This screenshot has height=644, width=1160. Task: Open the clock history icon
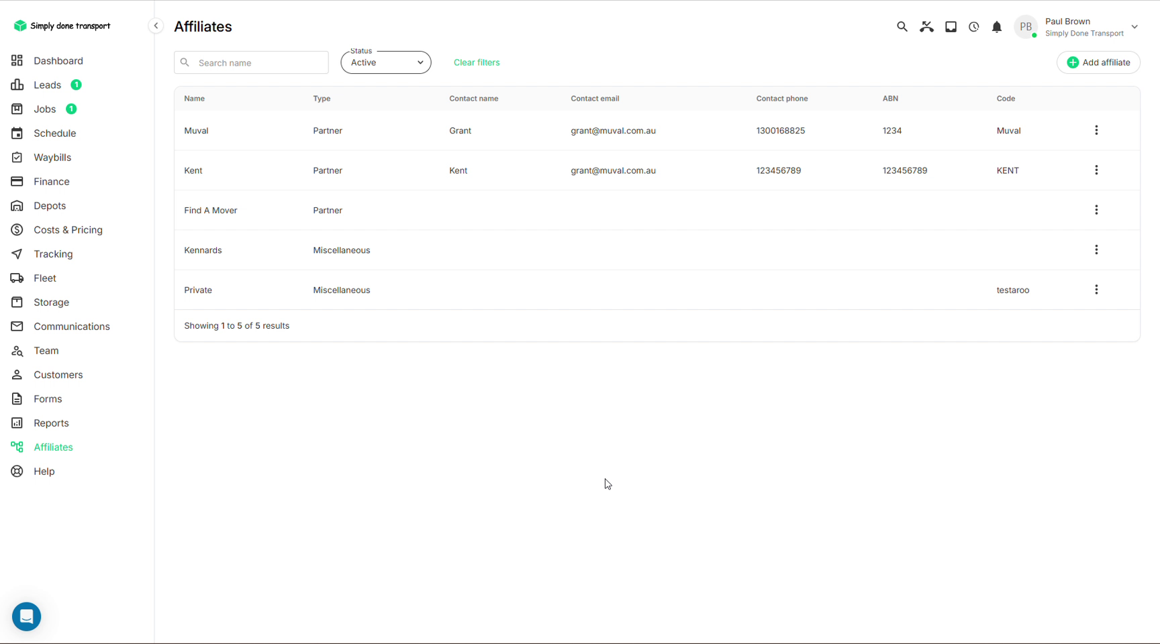(x=973, y=27)
